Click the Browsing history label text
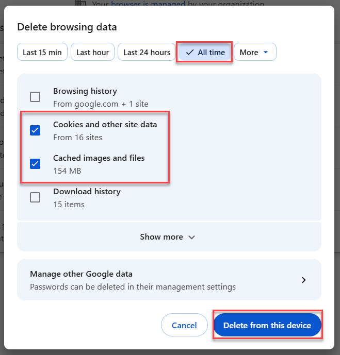Screen dimensions: 340x355 coord(85,91)
